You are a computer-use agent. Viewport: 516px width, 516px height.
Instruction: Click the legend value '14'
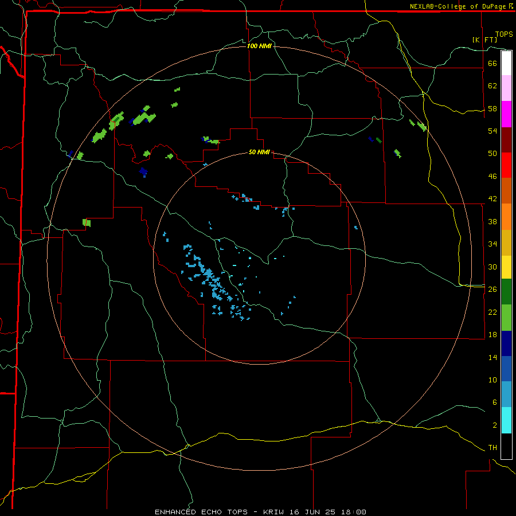click(492, 357)
